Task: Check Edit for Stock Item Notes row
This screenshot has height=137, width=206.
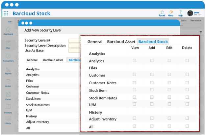Action: coord(169,97)
